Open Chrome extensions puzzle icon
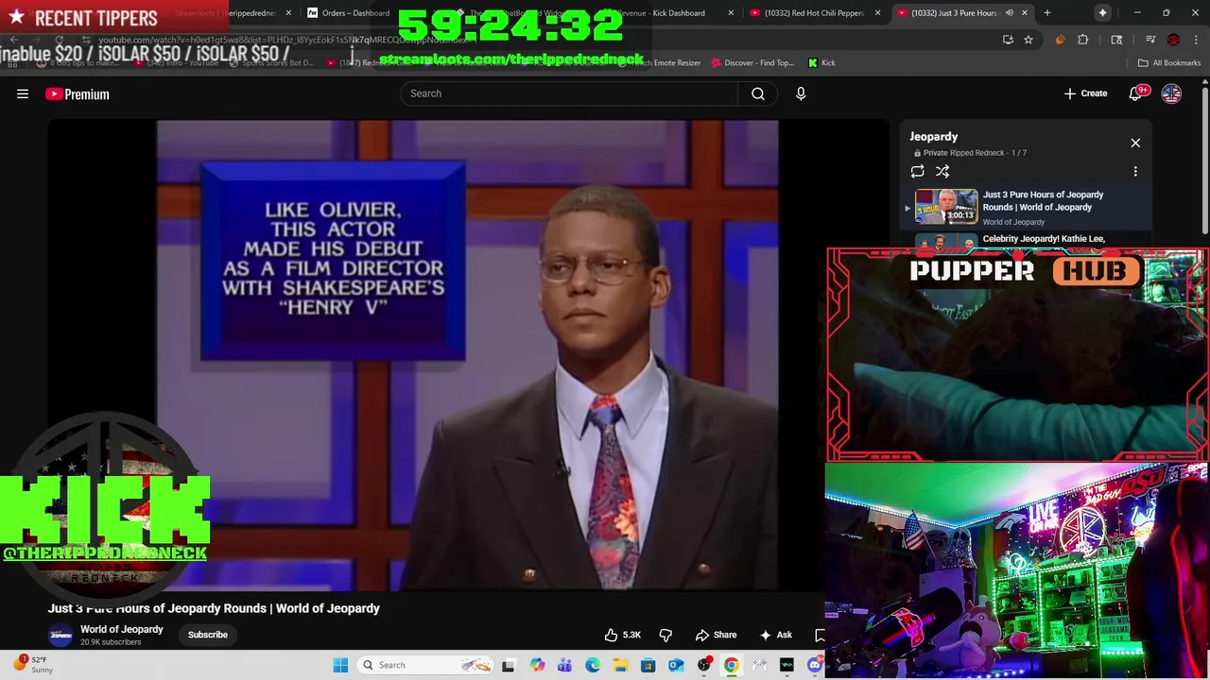 point(1083,40)
